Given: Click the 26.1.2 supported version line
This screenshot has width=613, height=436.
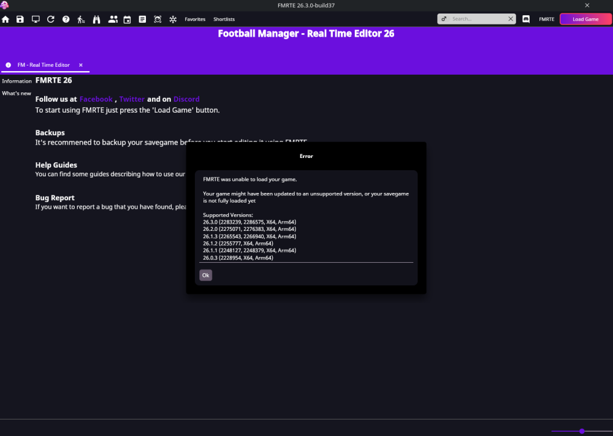Looking at the screenshot, I should pyautogui.click(x=238, y=243).
